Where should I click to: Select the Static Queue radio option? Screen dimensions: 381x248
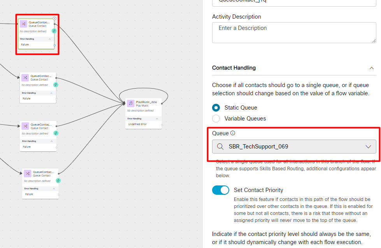(216, 108)
